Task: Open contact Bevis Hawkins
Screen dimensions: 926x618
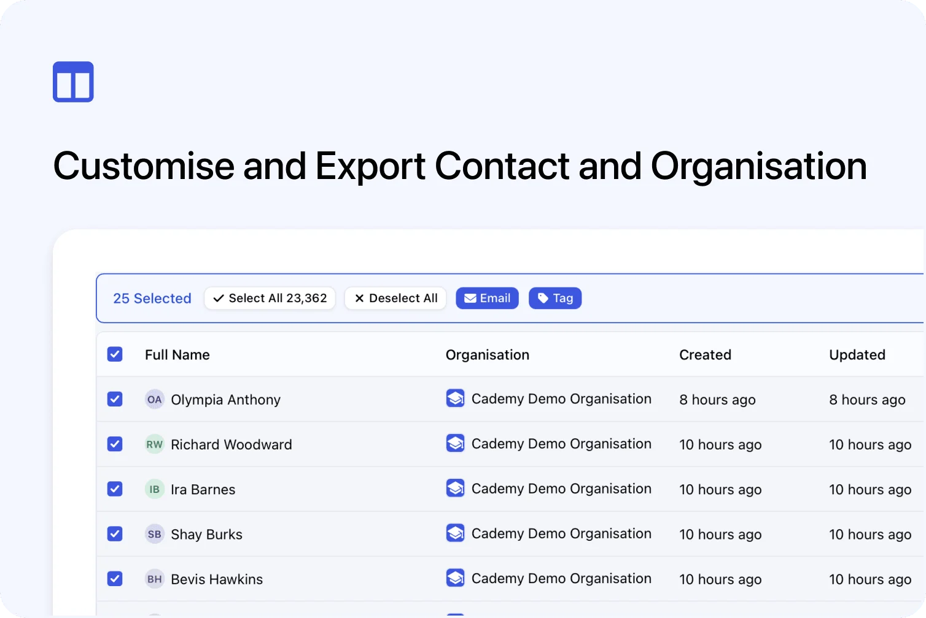Action: click(217, 579)
